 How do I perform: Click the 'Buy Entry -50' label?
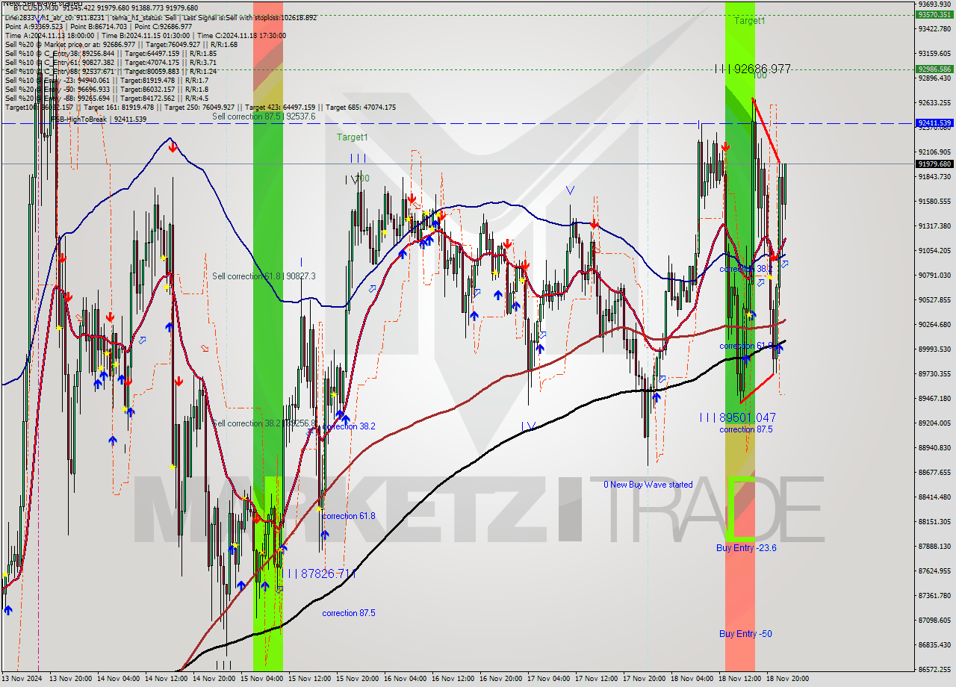pos(745,634)
